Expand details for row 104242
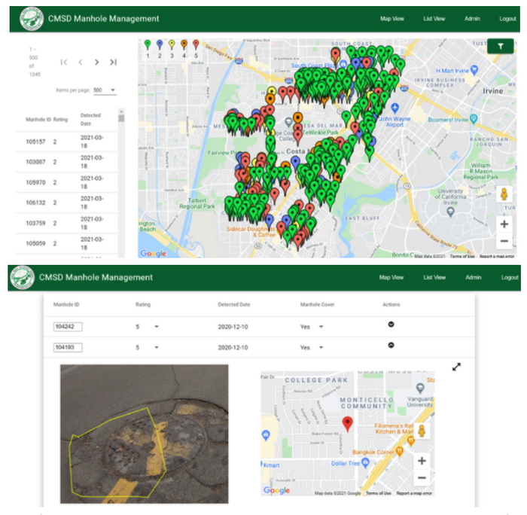This screenshot has width=527, height=515. pos(391,325)
